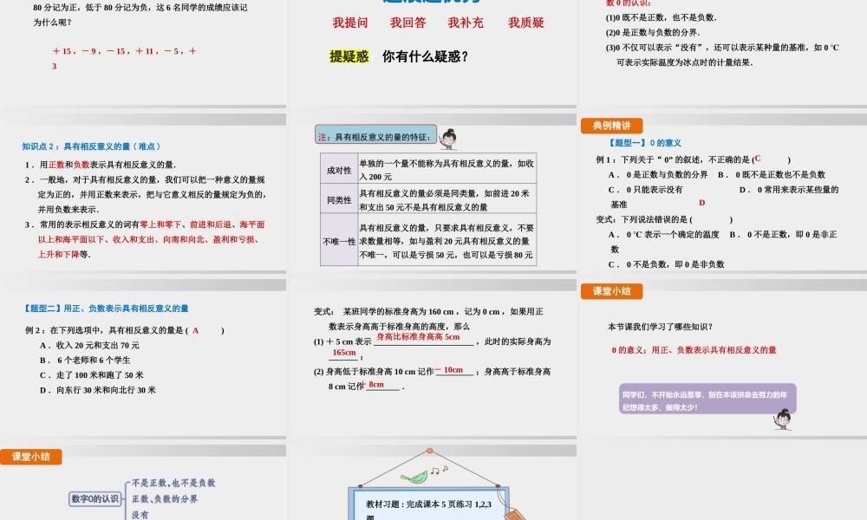Select 例1 option B. 0既不是正数也不是负数
Viewport: 867px width, 520px height.
click(x=772, y=174)
